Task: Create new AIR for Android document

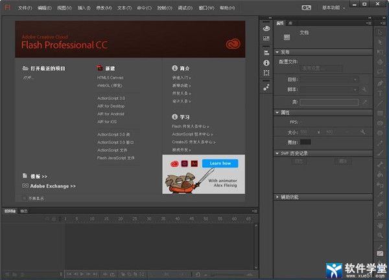Action: click(x=111, y=114)
